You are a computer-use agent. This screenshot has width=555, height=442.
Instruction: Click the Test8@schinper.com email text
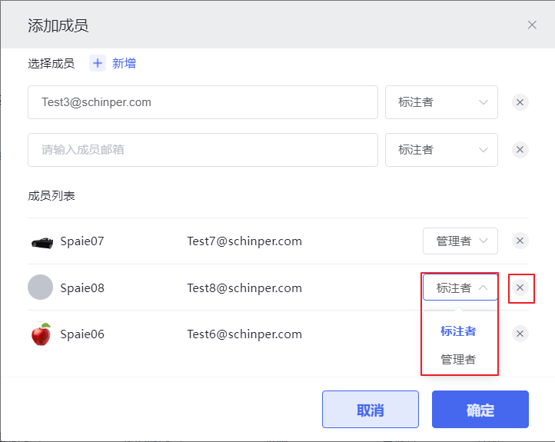pyautogui.click(x=244, y=287)
